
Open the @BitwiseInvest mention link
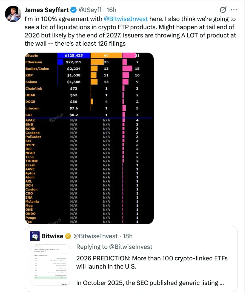pos(126,19)
